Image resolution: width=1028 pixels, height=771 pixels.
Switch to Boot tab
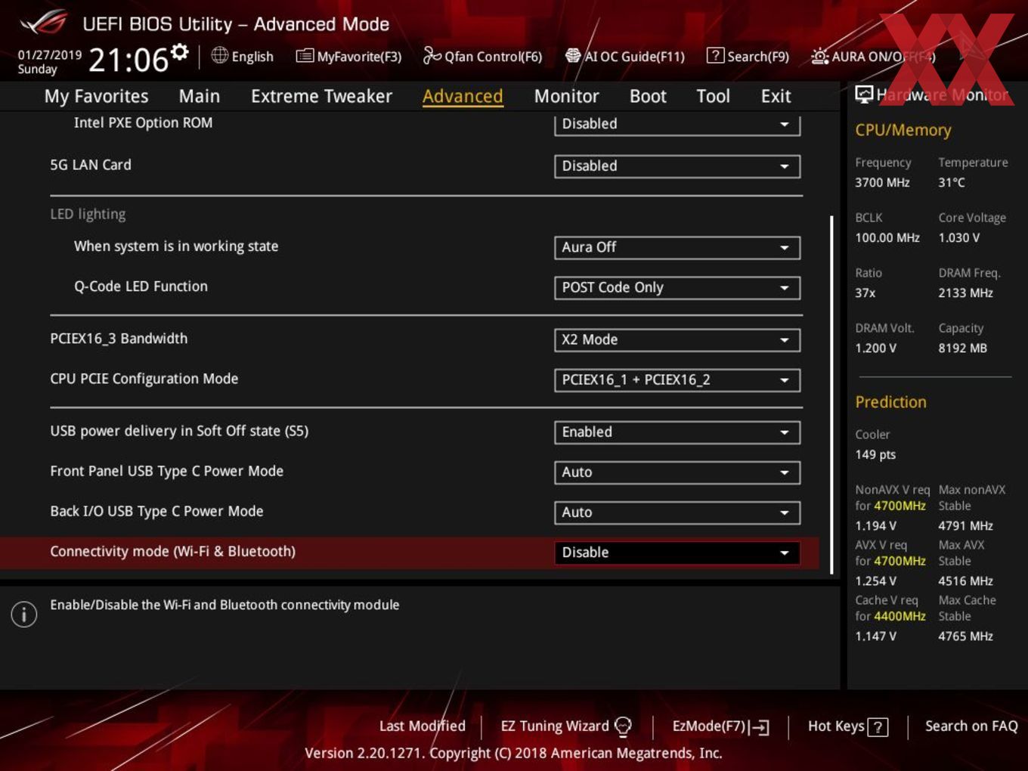[x=648, y=96]
